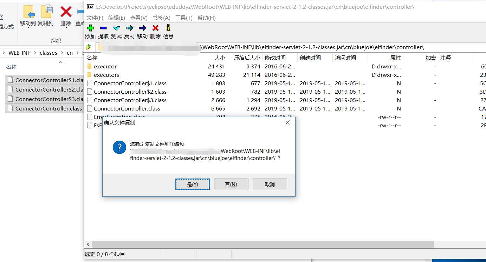Click the ConnectorController$1.class file icon in 7-Zip

tap(90, 83)
